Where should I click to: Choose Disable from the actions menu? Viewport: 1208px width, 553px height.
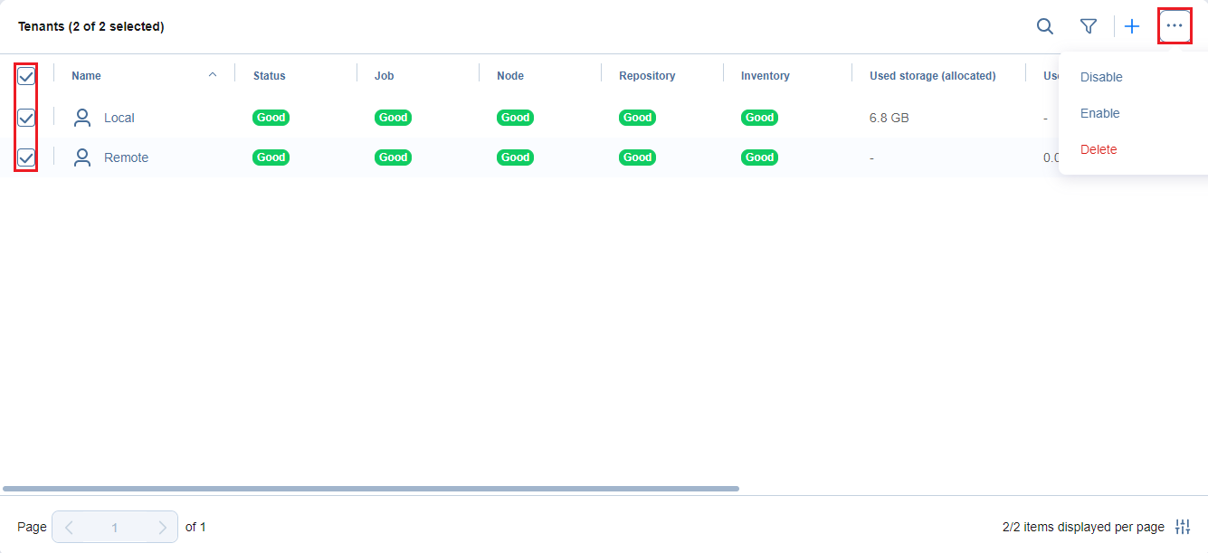pyautogui.click(x=1101, y=77)
